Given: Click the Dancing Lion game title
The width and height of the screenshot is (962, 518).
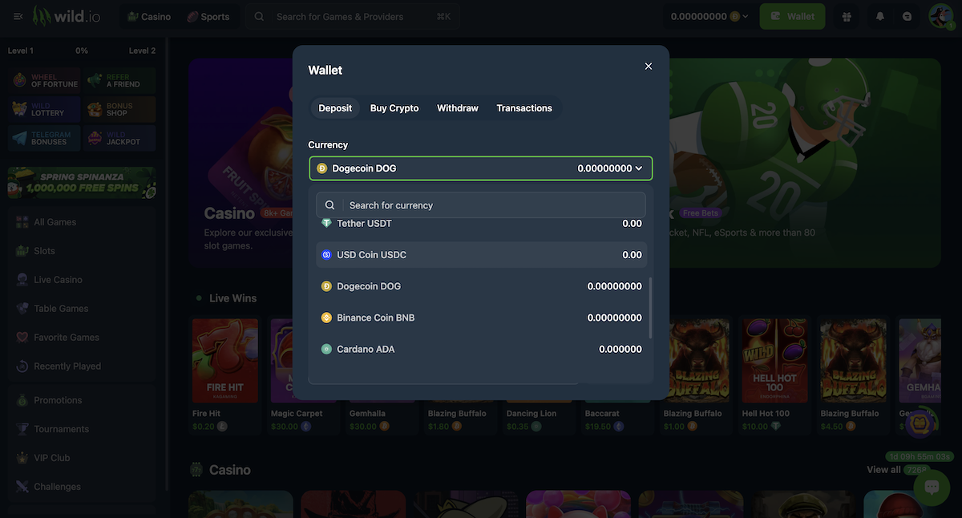Looking at the screenshot, I should pyautogui.click(x=532, y=414).
